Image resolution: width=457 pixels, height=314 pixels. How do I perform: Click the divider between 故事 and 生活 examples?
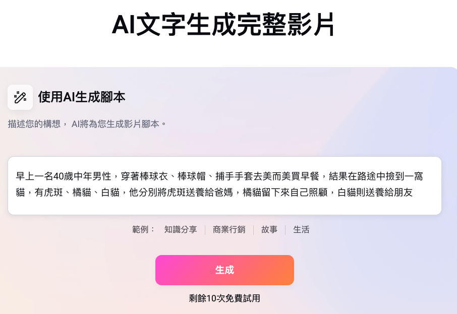[x=285, y=229]
